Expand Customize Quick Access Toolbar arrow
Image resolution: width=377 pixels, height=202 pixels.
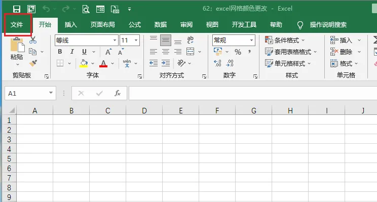coord(129,9)
